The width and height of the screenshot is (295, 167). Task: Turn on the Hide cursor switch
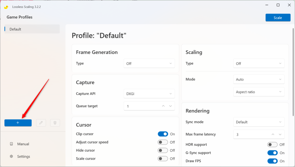coord(163,150)
